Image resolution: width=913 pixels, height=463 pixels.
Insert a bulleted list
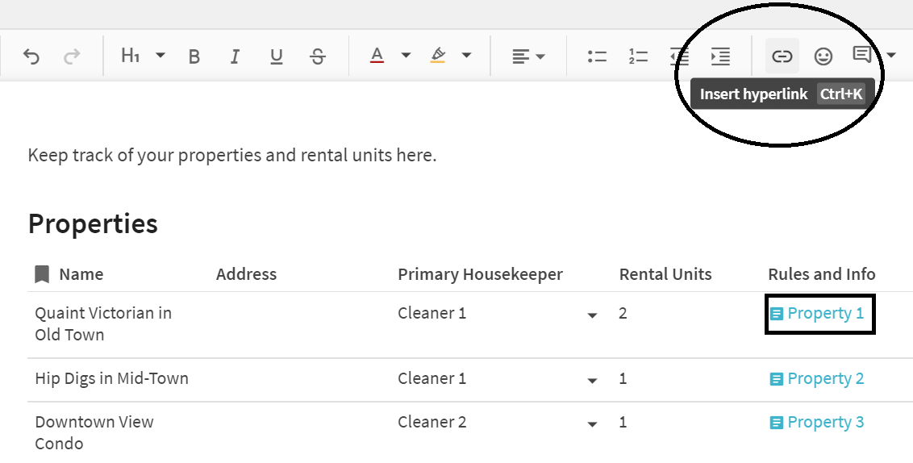click(x=597, y=56)
